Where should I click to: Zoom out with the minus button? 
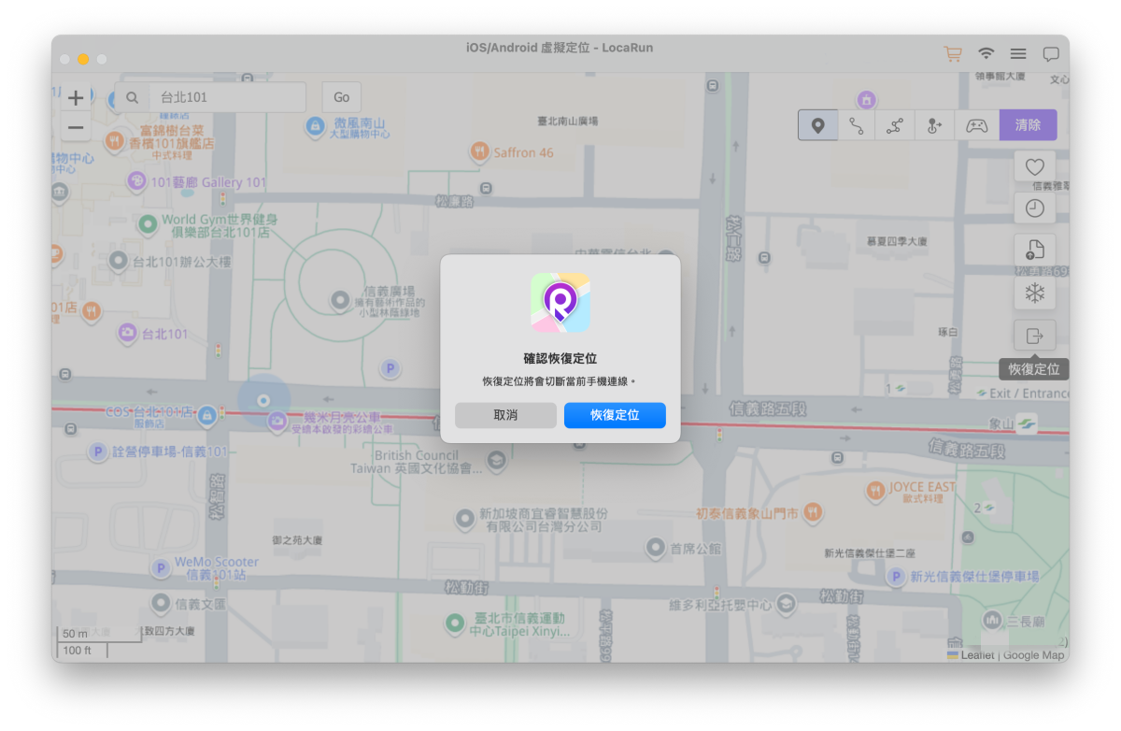76,127
